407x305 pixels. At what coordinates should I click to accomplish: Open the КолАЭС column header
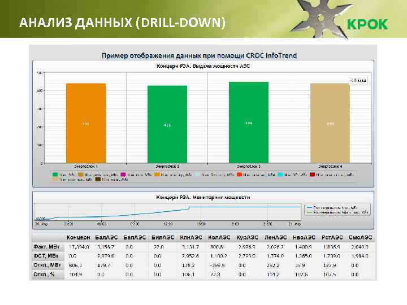pyautogui.click(x=219, y=238)
